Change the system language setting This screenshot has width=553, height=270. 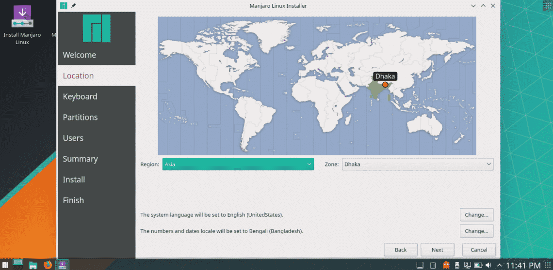476,214
